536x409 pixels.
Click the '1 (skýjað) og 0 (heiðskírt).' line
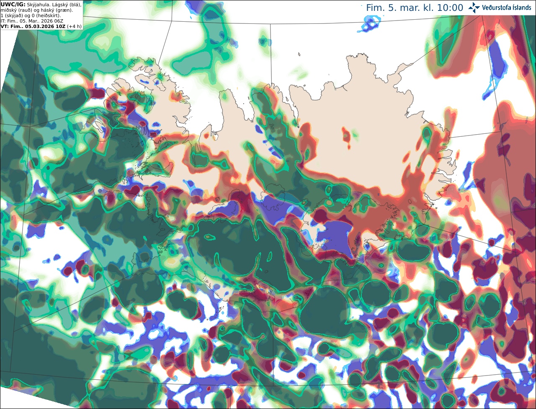31,15
